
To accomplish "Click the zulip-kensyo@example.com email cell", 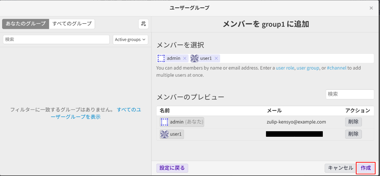I will 296,122.
